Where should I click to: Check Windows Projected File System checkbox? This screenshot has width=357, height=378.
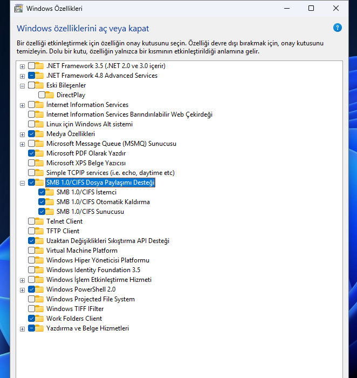31,299
